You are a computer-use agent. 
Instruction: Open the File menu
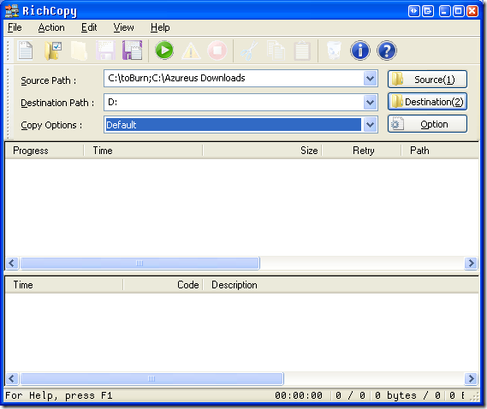click(x=15, y=27)
